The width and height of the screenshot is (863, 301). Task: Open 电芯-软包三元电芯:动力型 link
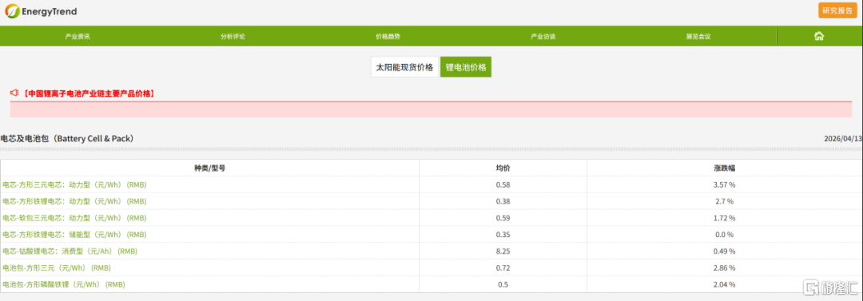tap(74, 218)
